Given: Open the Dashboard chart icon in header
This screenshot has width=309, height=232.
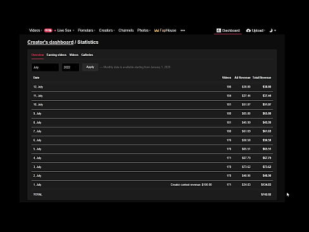Looking at the screenshot, I should tap(218, 30).
